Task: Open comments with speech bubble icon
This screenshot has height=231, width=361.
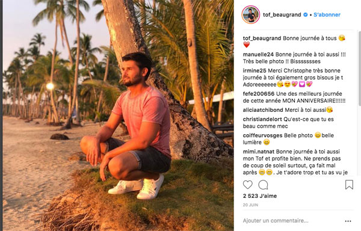Action: coord(263,185)
